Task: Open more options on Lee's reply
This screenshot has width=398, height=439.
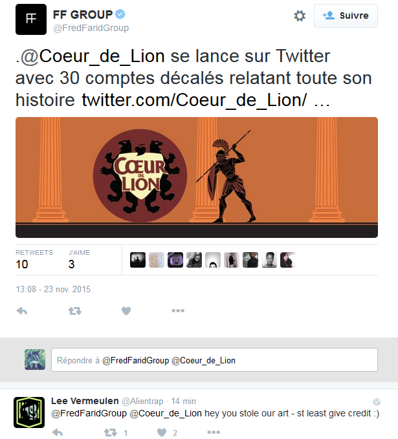Action: 214,433
